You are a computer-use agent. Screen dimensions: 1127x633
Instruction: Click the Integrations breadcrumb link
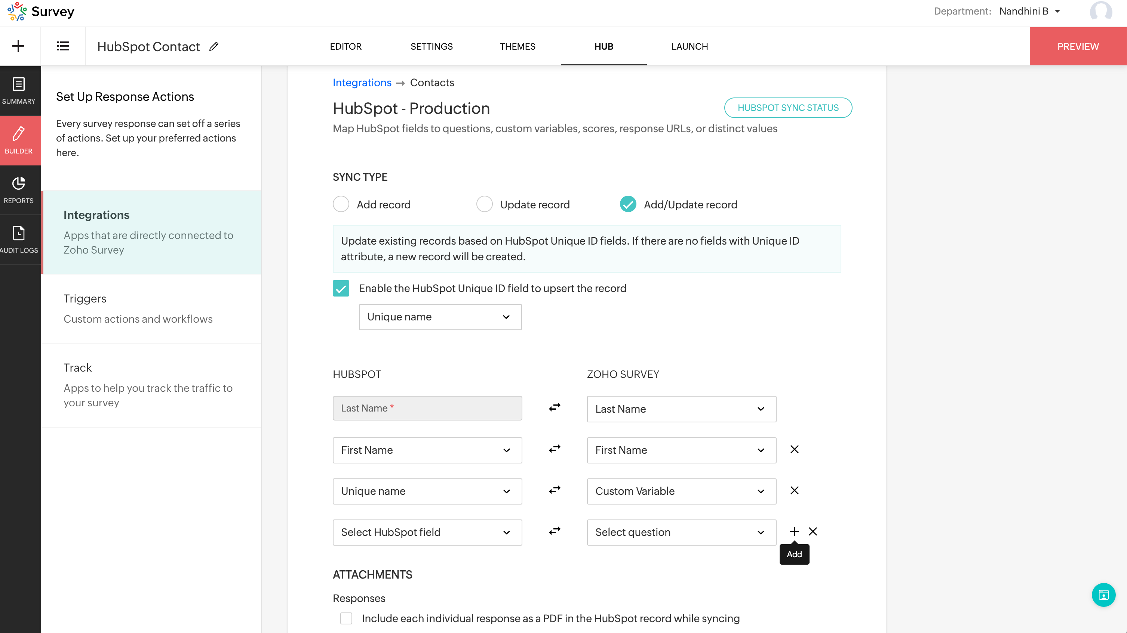tap(362, 83)
